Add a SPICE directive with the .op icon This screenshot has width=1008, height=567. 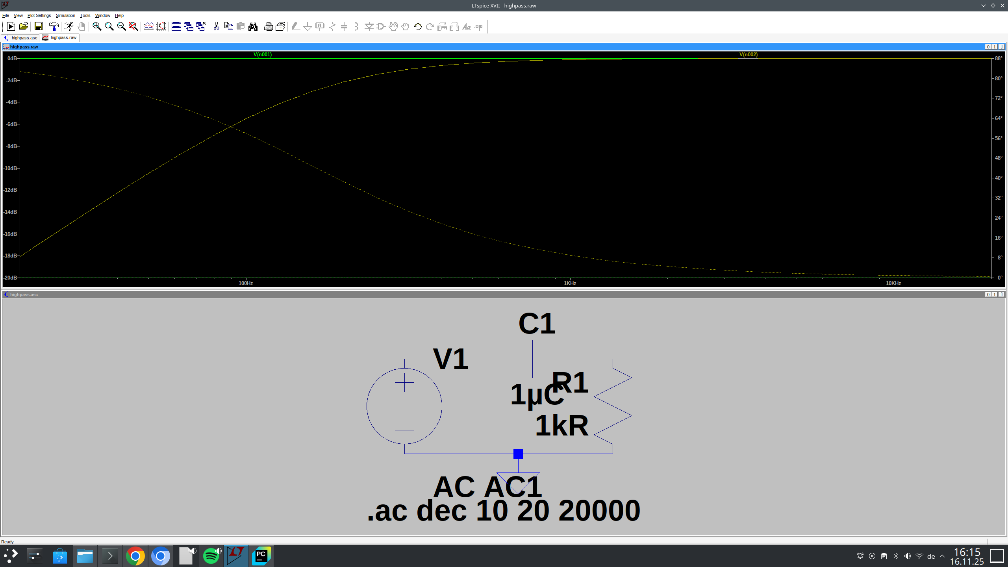[x=478, y=26]
